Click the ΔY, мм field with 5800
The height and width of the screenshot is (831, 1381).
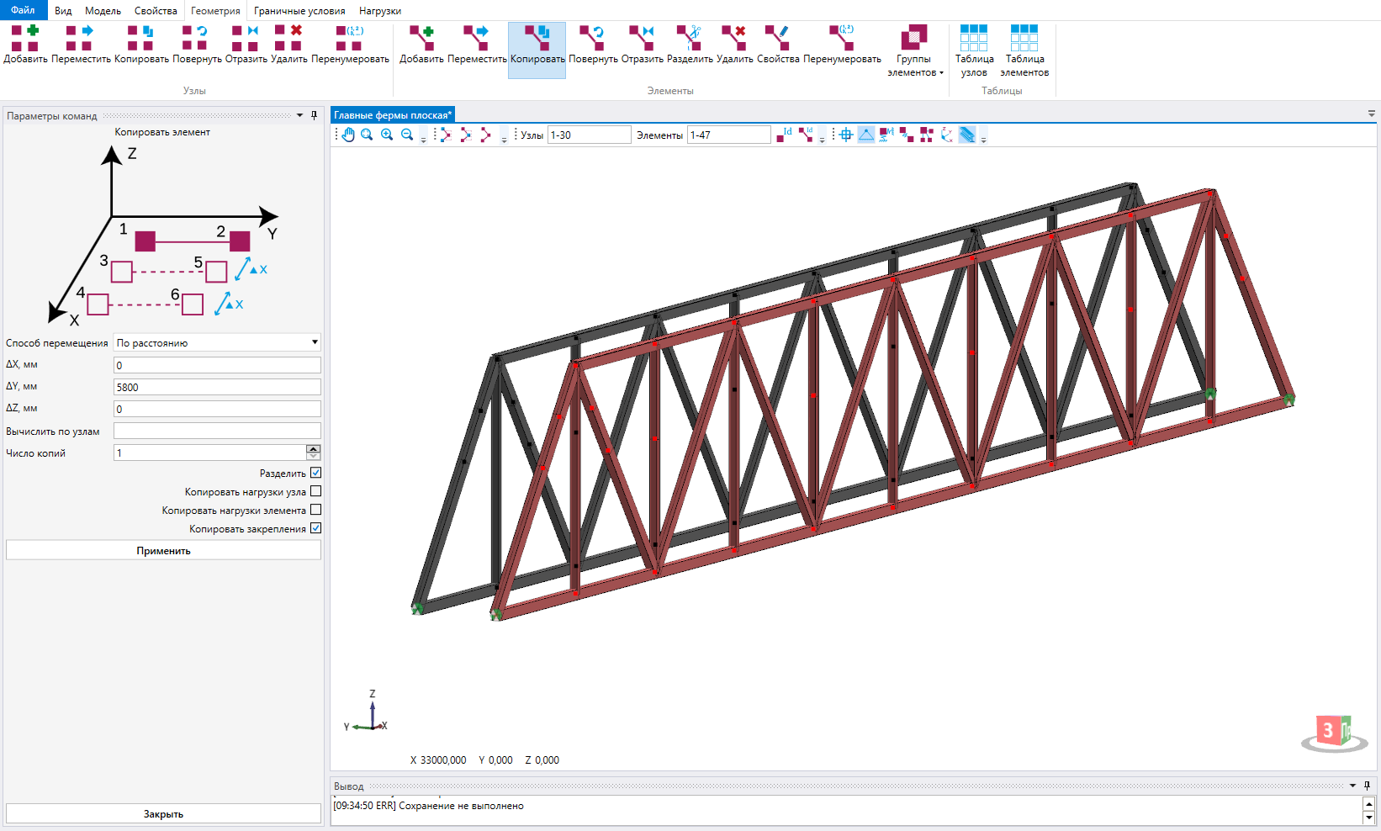[217, 387]
